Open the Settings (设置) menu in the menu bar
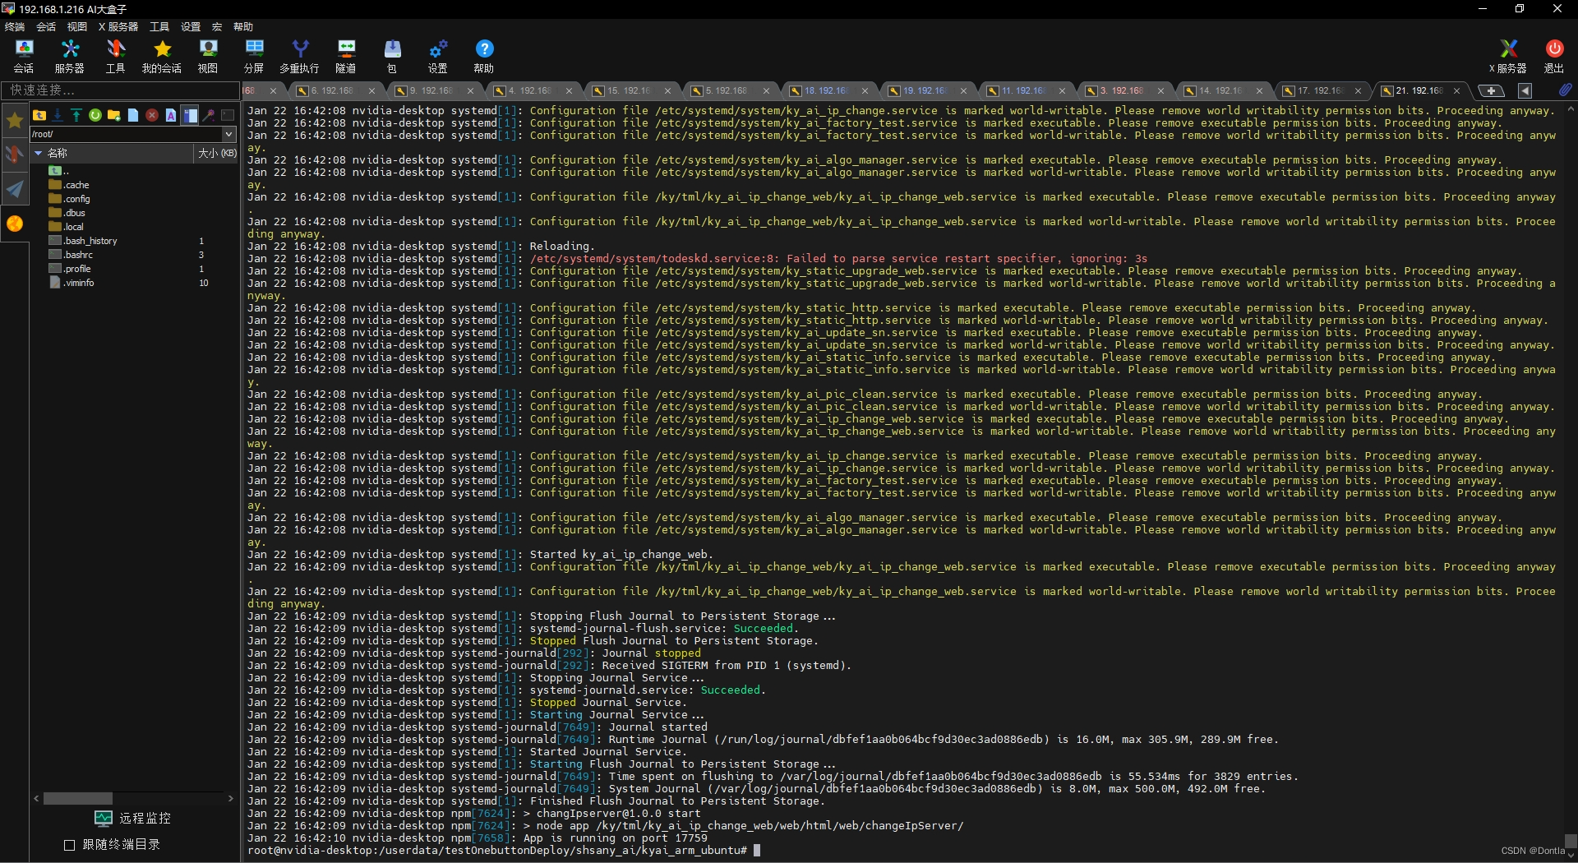Viewport: 1578px width, 863px height. 191,27
